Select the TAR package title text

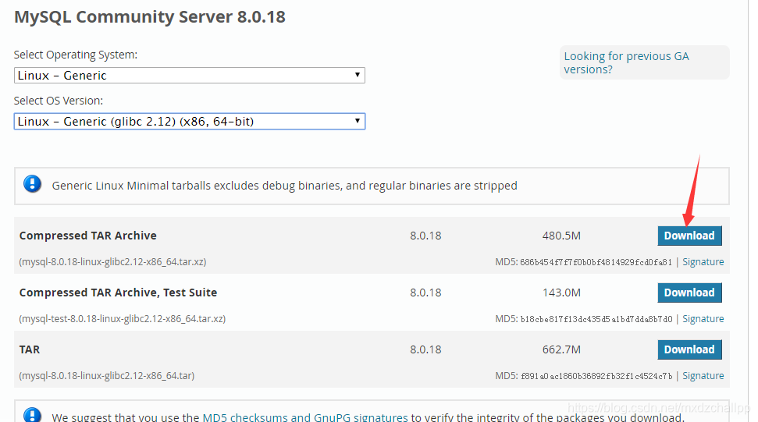(30, 349)
